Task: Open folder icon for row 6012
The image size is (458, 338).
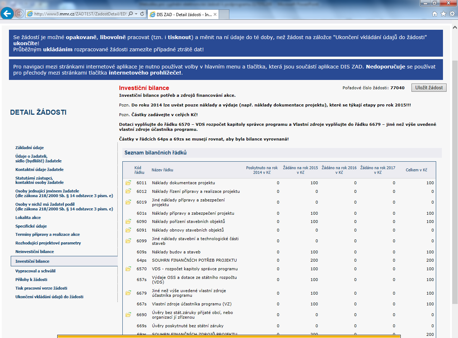Action: (128, 191)
